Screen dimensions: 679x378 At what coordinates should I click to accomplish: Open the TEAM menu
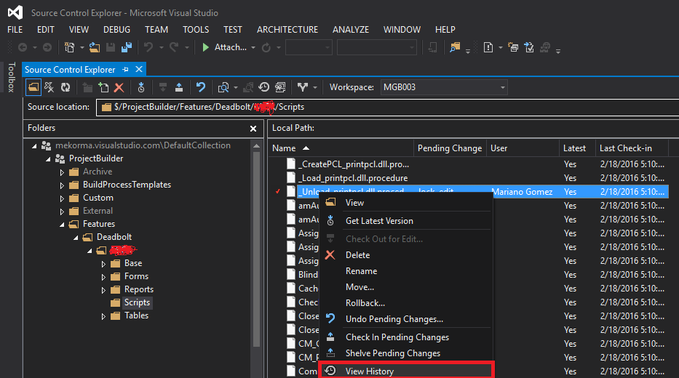(x=156, y=29)
